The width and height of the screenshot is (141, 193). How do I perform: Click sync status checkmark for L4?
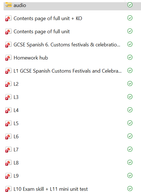[x=130, y=110]
